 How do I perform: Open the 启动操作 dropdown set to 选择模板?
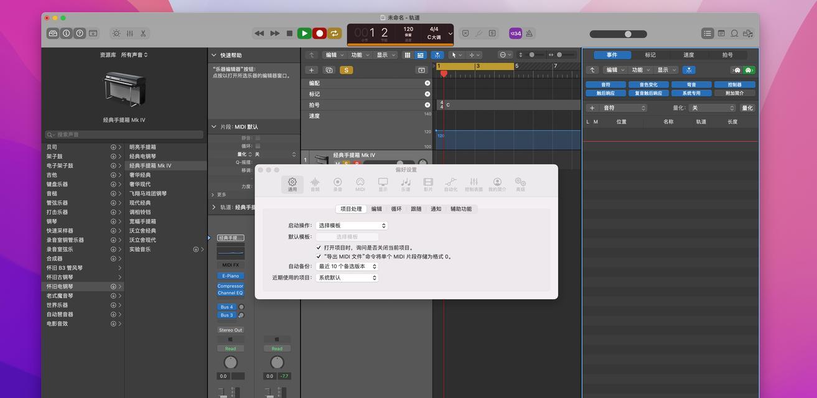pos(352,226)
